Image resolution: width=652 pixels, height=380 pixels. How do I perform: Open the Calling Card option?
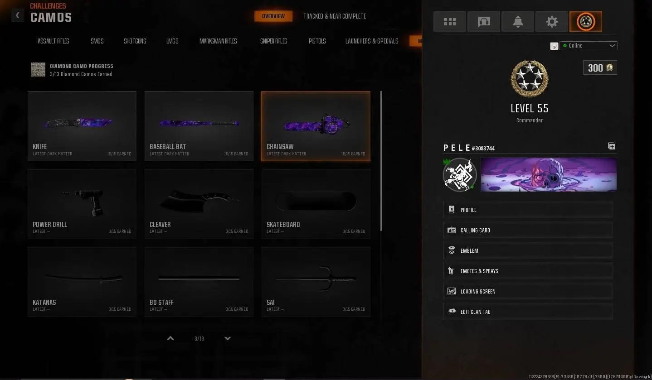pyautogui.click(x=528, y=230)
